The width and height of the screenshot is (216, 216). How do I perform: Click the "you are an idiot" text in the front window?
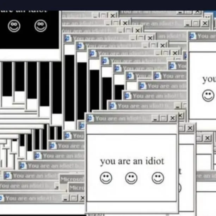[x=132, y=161]
